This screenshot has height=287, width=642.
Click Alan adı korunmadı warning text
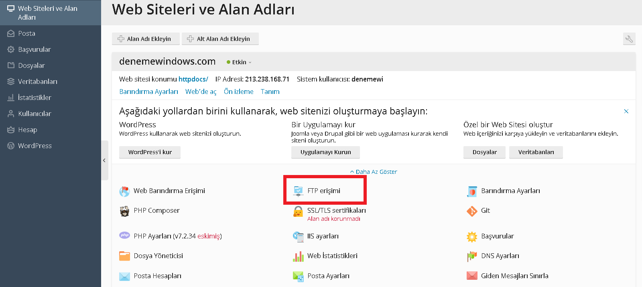click(x=334, y=219)
